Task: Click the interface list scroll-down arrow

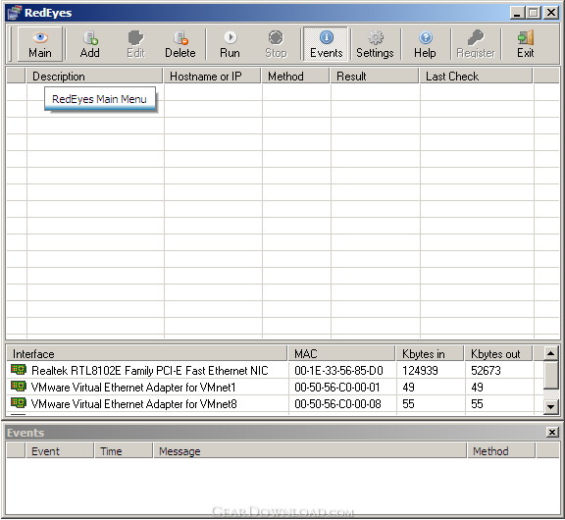Action: pyautogui.click(x=550, y=407)
